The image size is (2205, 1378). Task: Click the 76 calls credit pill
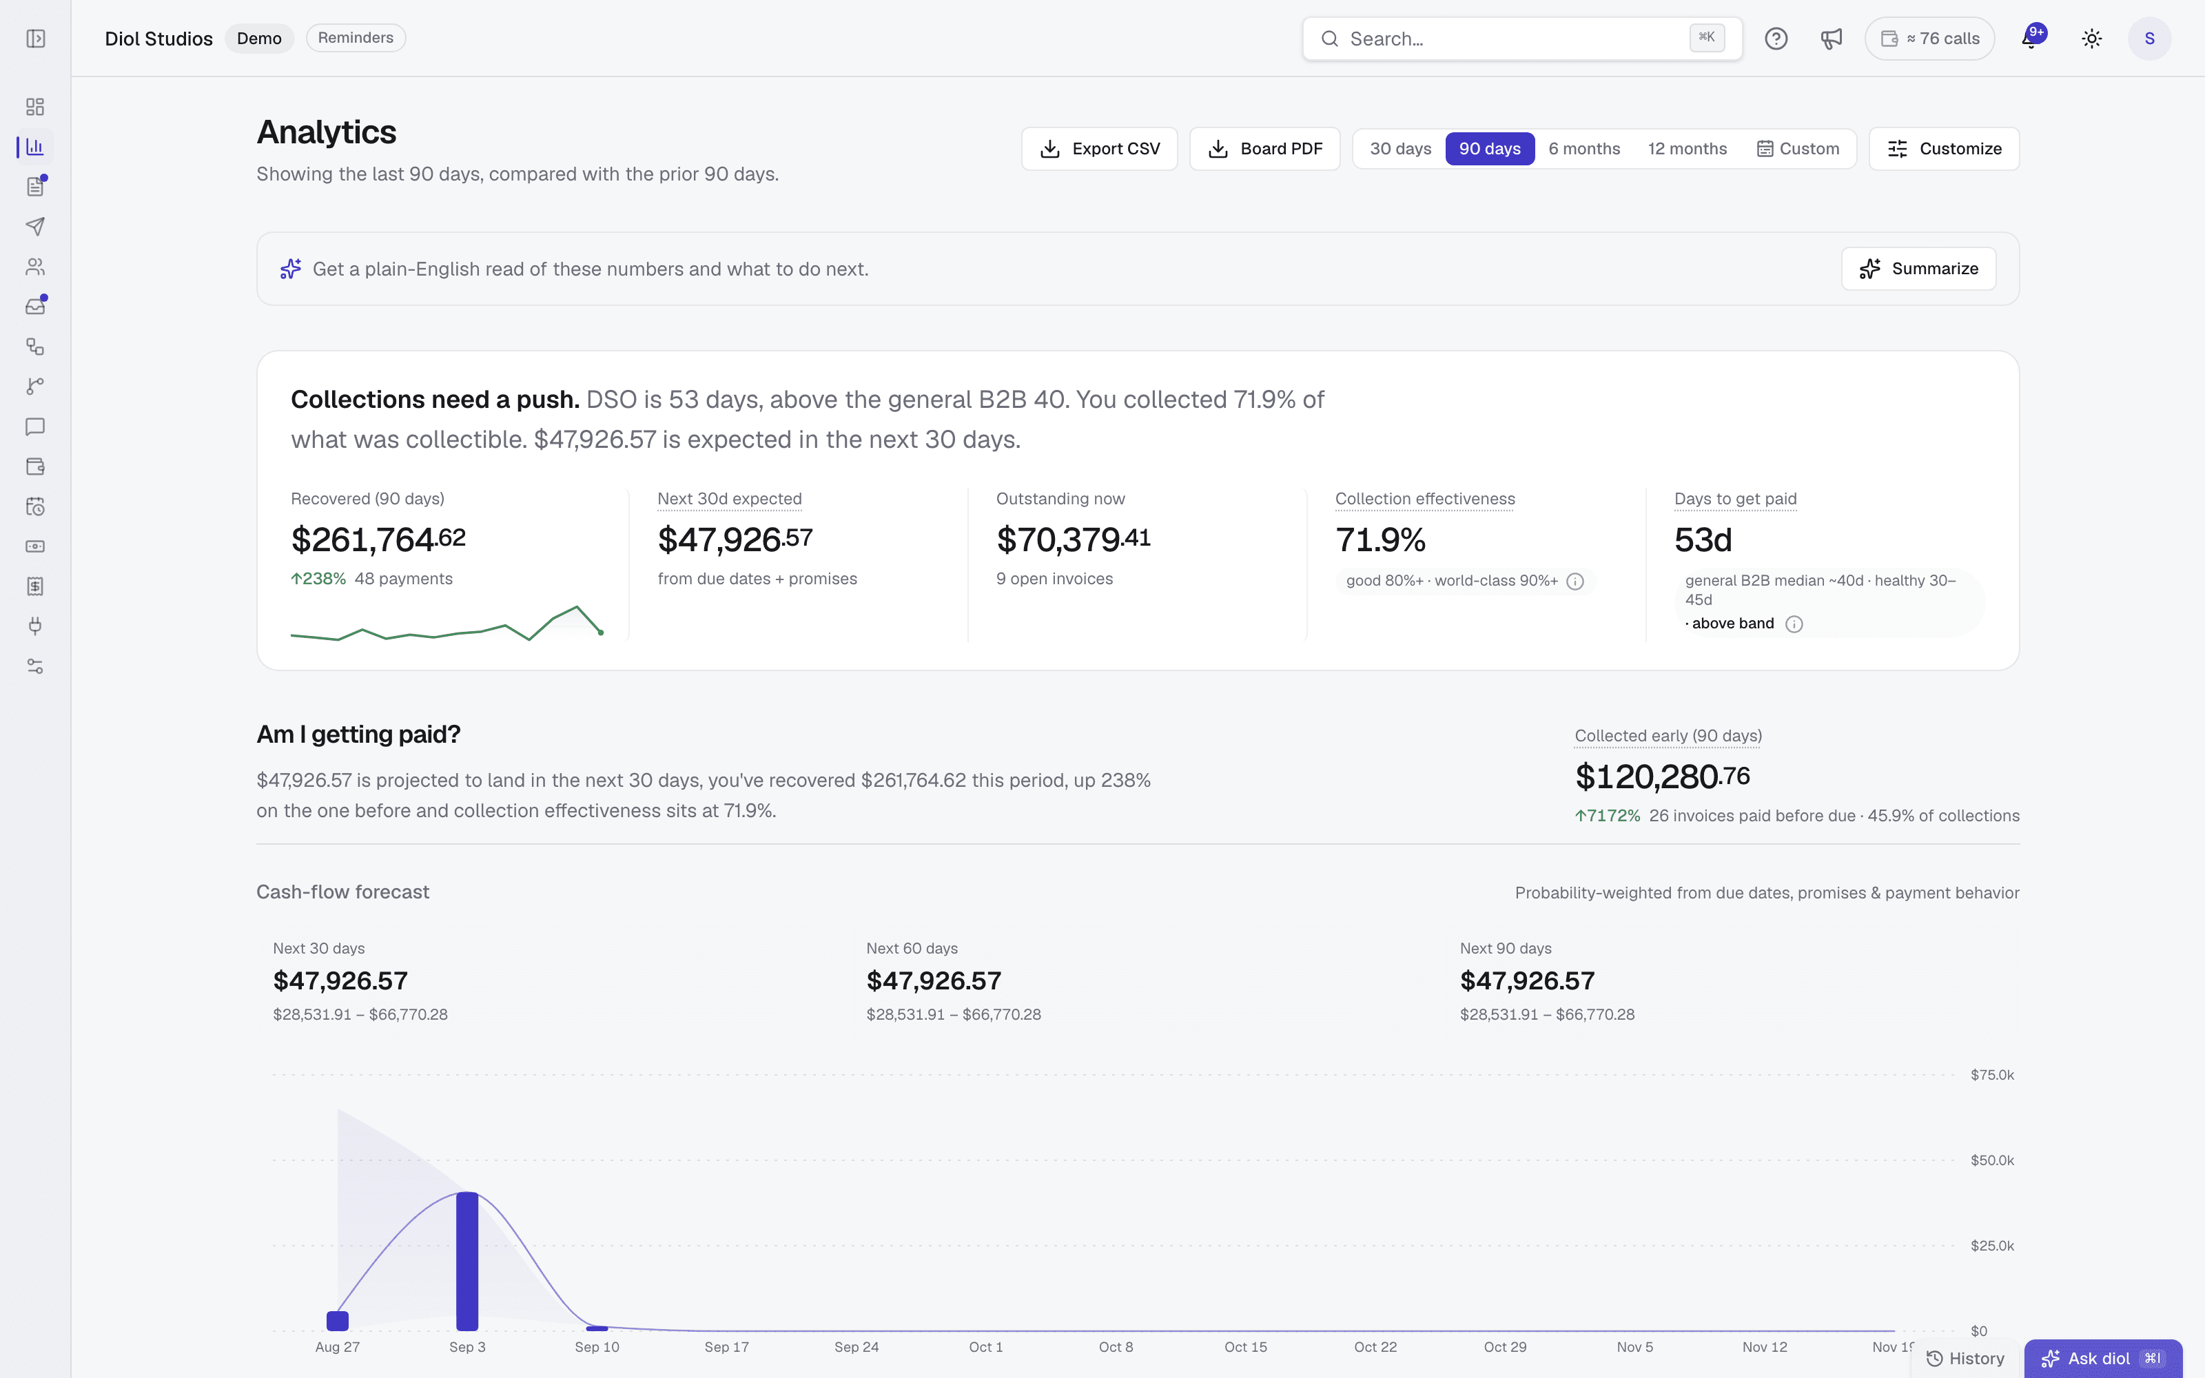pyautogui.click(x=1930, y=39)
